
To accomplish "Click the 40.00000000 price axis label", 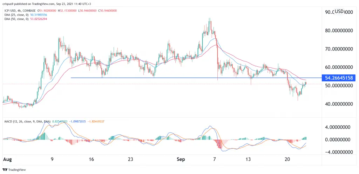I will [x=340, y=104].
